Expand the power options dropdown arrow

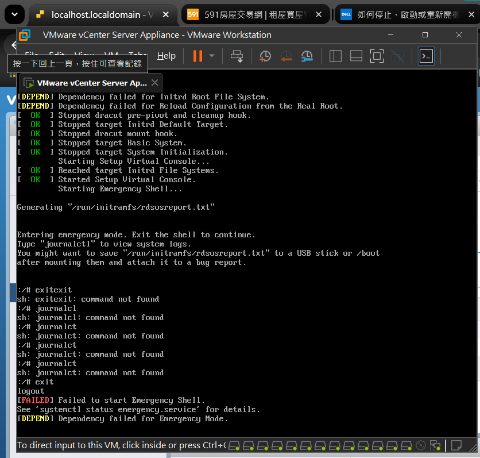(x=212, y=56)
